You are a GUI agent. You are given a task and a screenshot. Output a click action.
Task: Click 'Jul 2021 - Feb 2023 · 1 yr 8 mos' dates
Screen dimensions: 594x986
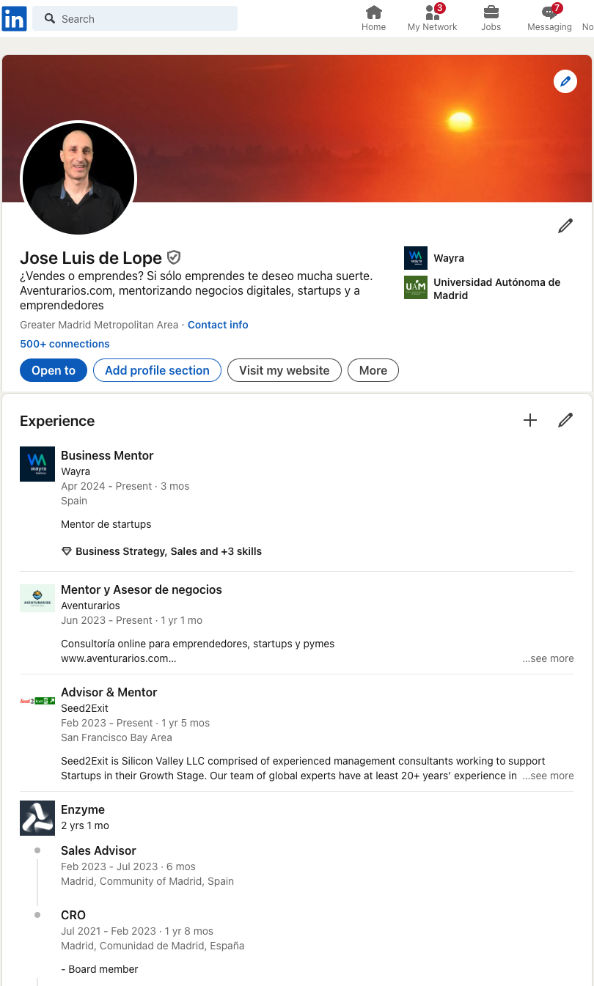(x=137, y=931)
